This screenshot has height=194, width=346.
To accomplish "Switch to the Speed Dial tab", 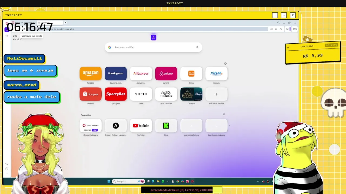I will [x=49, y=23].
